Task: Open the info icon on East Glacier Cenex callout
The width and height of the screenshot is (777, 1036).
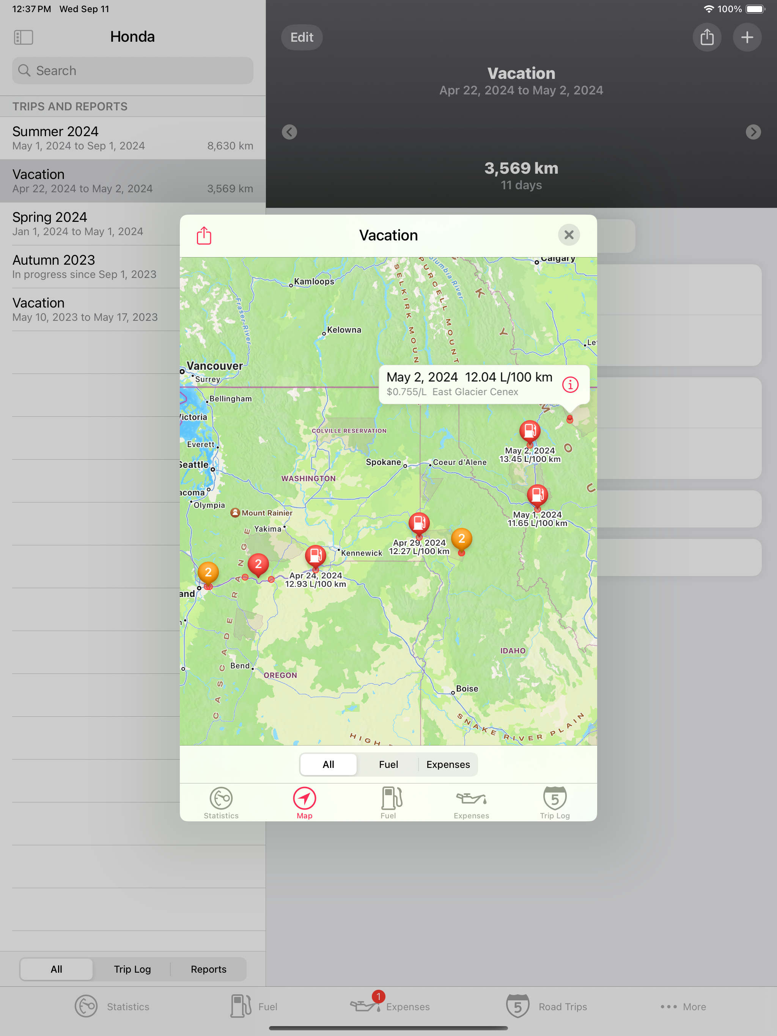Action: pyautogui.click(x=570, y=385)
